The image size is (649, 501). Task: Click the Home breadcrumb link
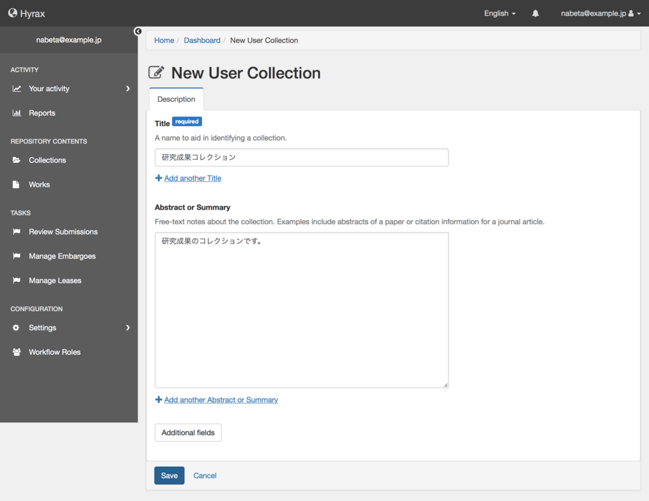(x=164, y=40)
